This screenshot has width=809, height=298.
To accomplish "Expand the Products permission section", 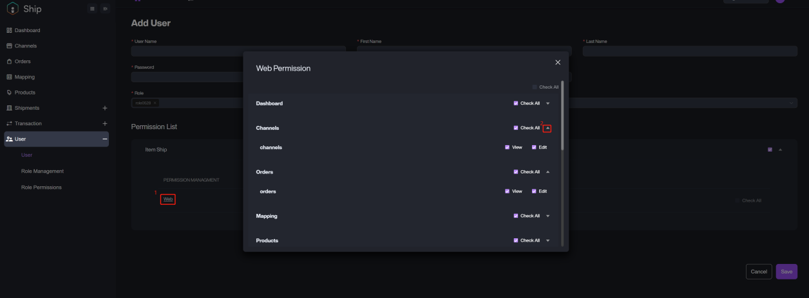I will point(547,240).
